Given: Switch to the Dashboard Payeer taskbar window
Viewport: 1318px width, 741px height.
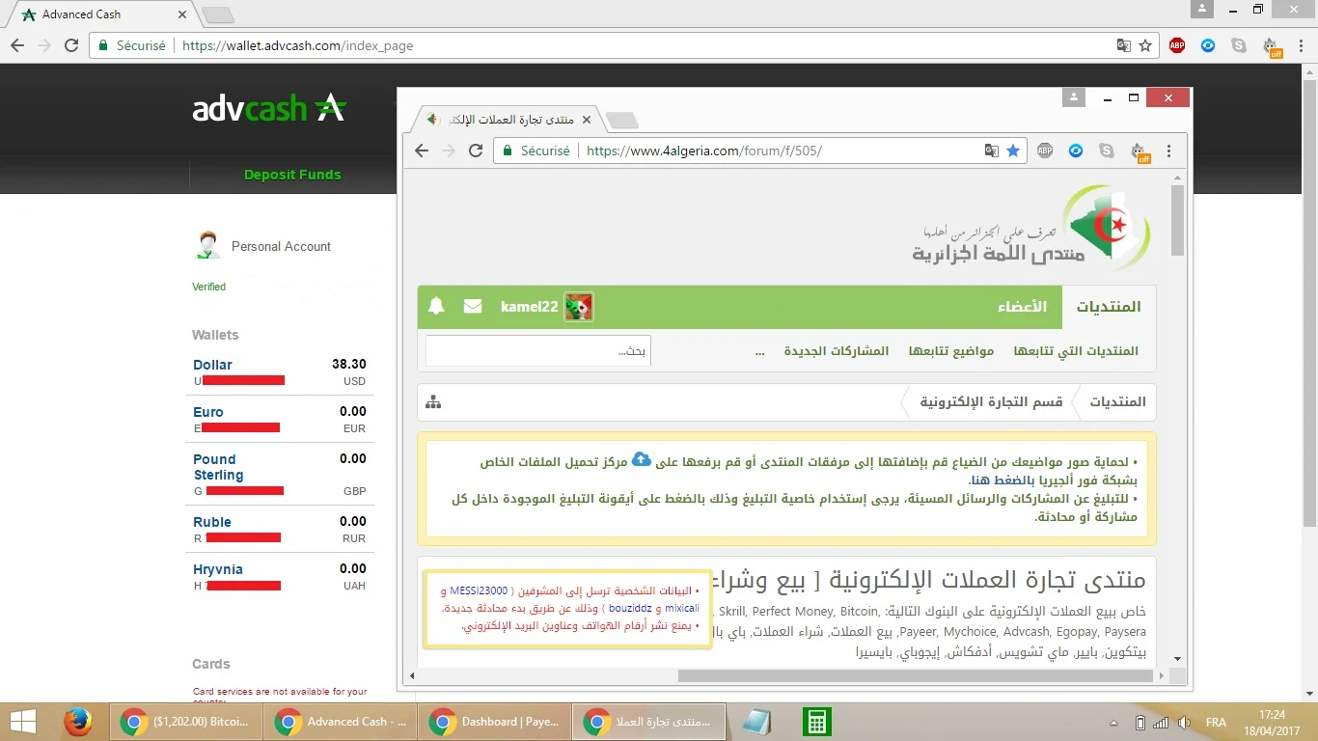Looking at the screenshot, I should click(497, 722).
